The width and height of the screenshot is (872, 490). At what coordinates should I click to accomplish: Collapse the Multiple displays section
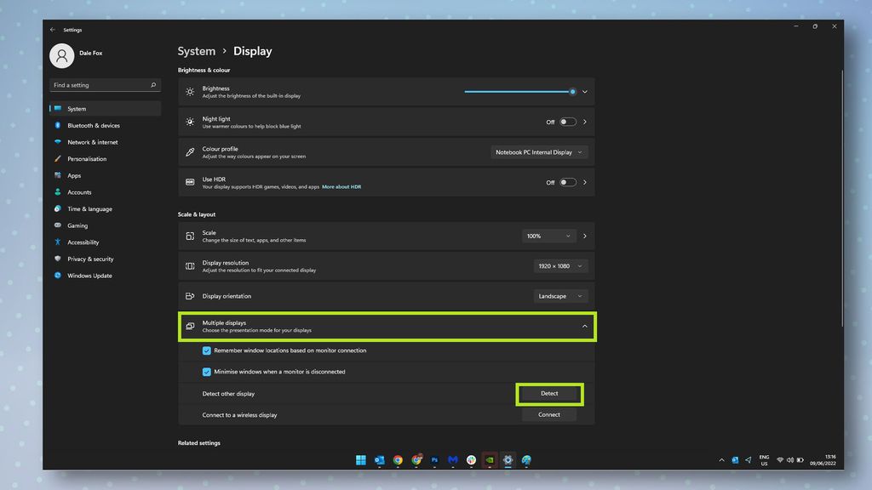(582, 326)
